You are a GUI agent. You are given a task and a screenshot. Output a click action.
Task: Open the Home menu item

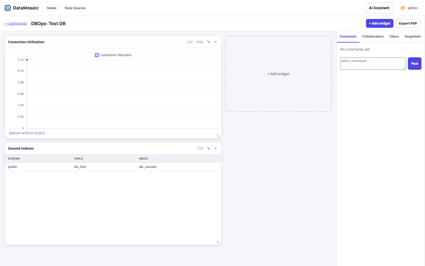(52, 8)
